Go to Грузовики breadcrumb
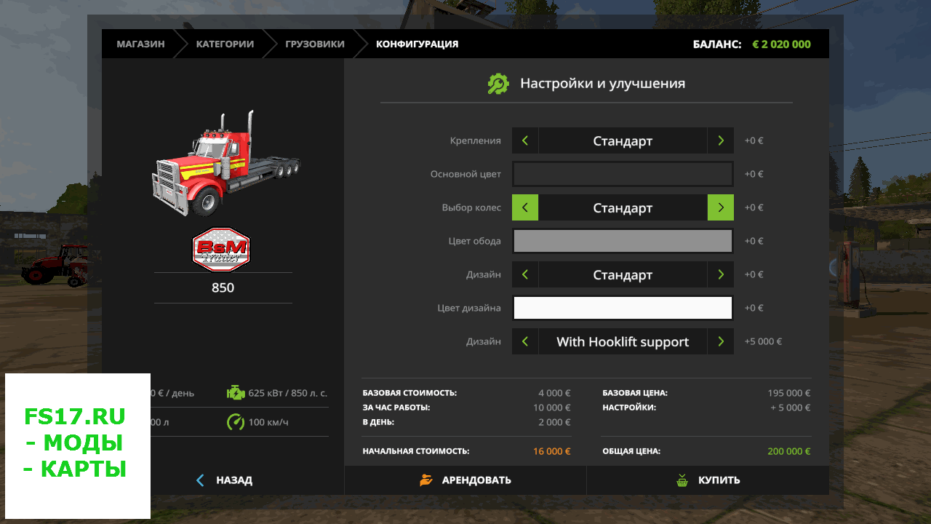The image size is (931, 524). coord(315,44)
